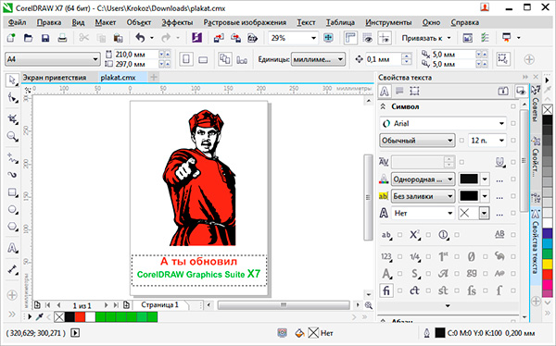Choose portrait page orientation
556x346 pixels.
point(186,59)
